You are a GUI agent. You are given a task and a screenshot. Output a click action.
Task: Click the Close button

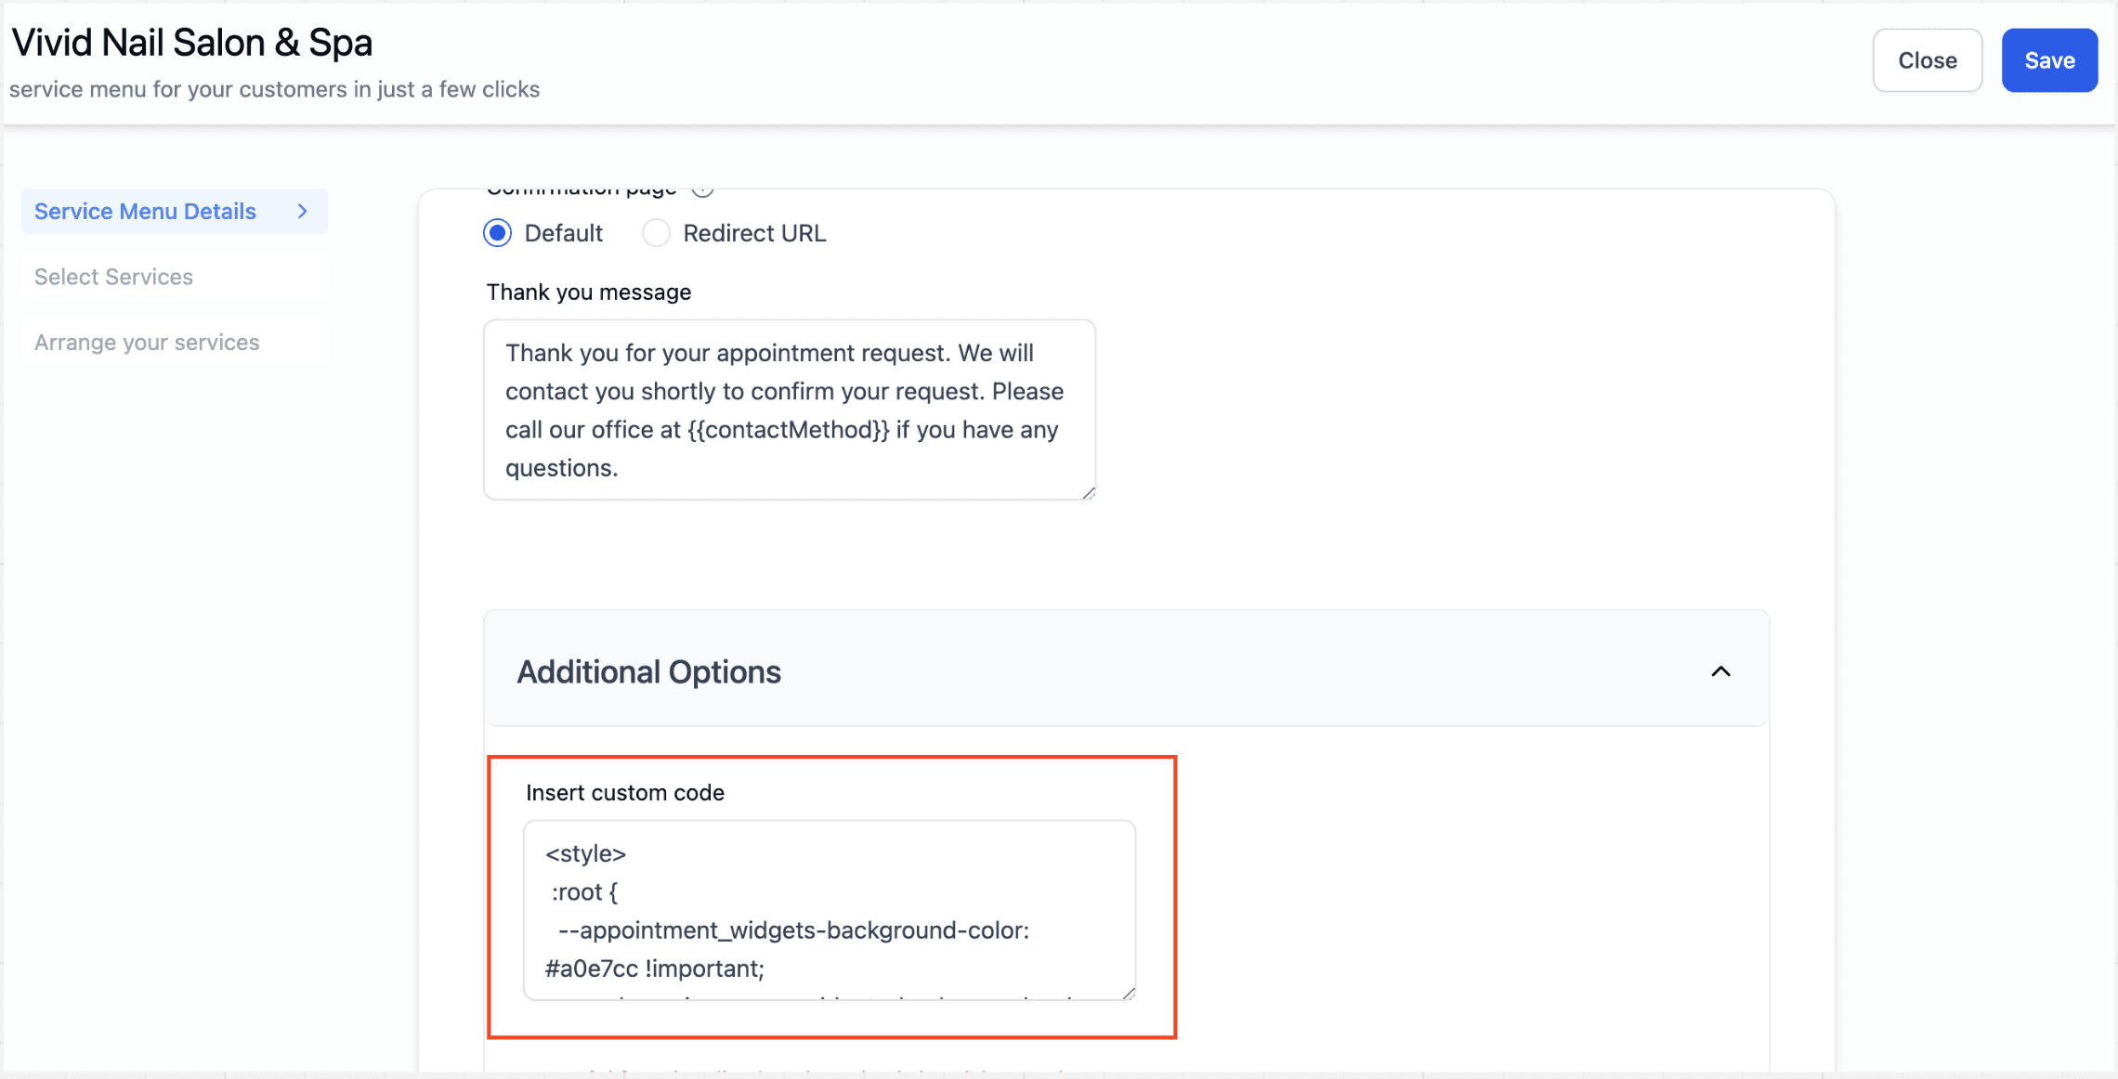pyautogui.click(x=1928, y=60)
